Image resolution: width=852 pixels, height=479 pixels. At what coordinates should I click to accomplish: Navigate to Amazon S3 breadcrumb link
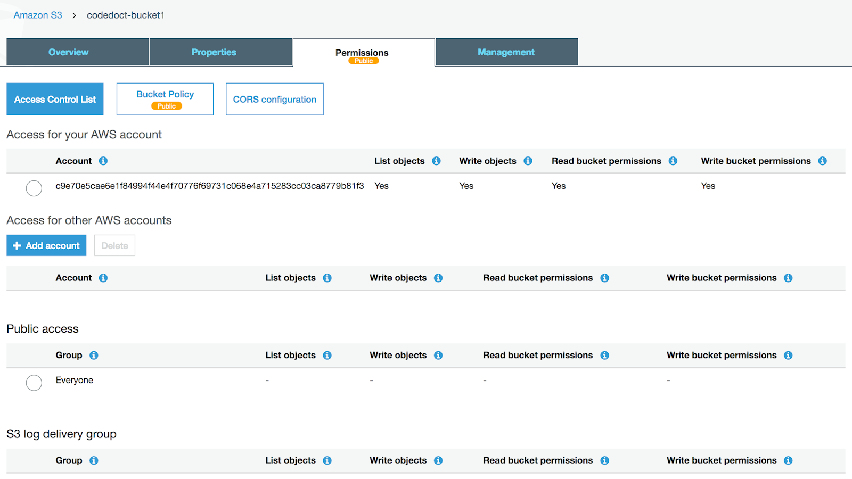(x=38, y=15)
